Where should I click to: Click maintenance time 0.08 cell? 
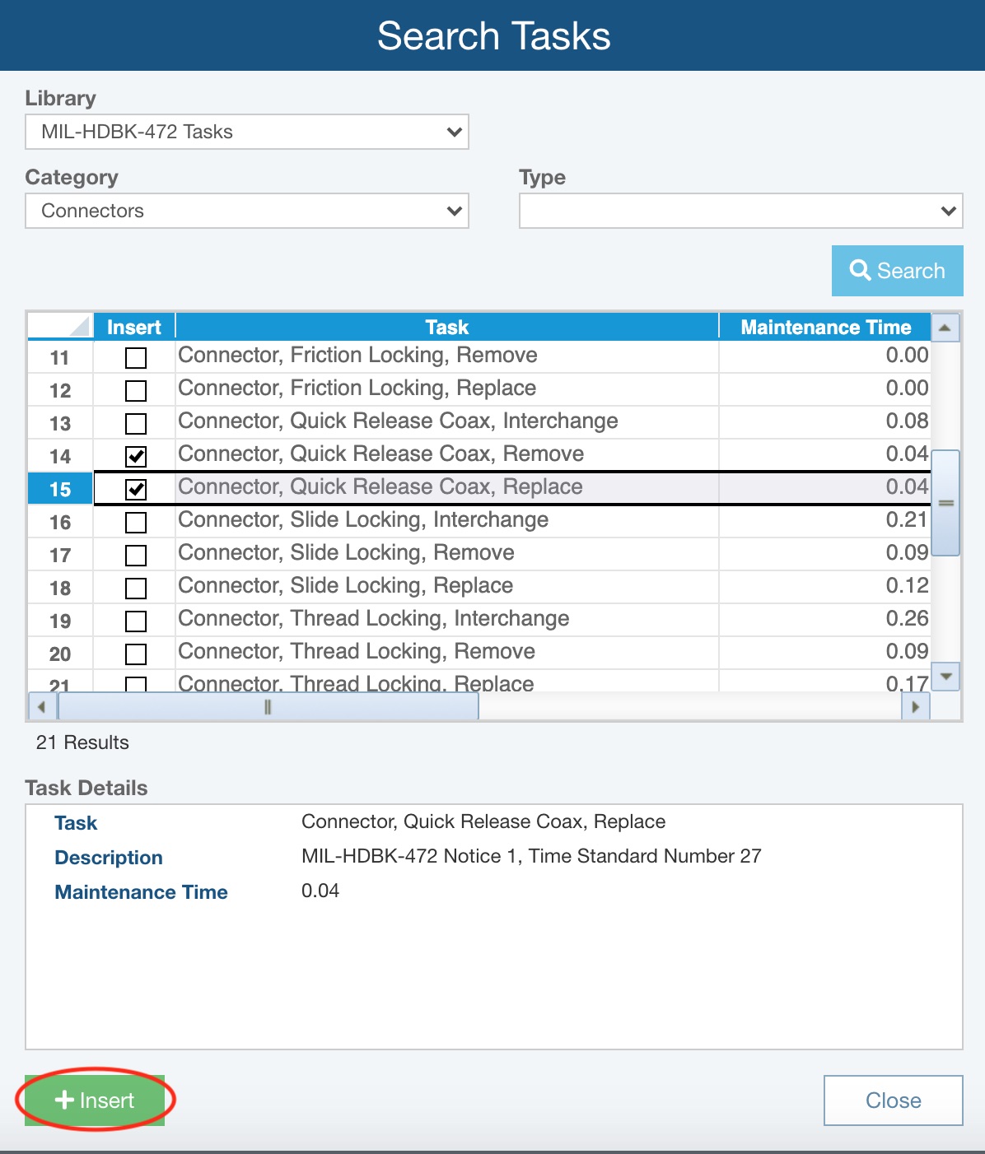click(825, 421)
